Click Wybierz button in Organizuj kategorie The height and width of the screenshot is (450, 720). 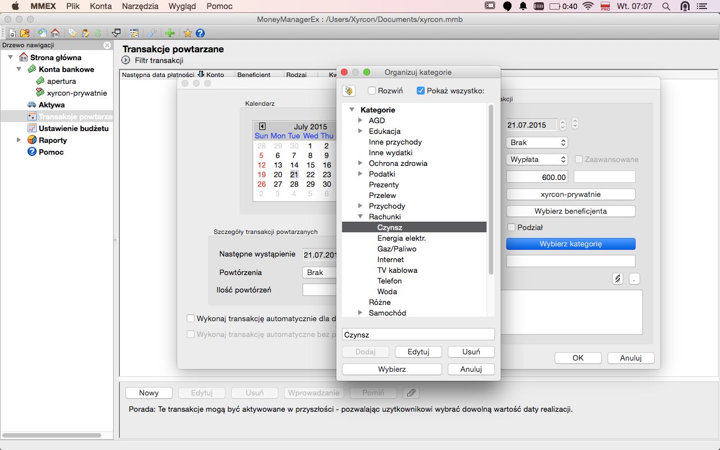pyautogui.click(x=392, y=369)
